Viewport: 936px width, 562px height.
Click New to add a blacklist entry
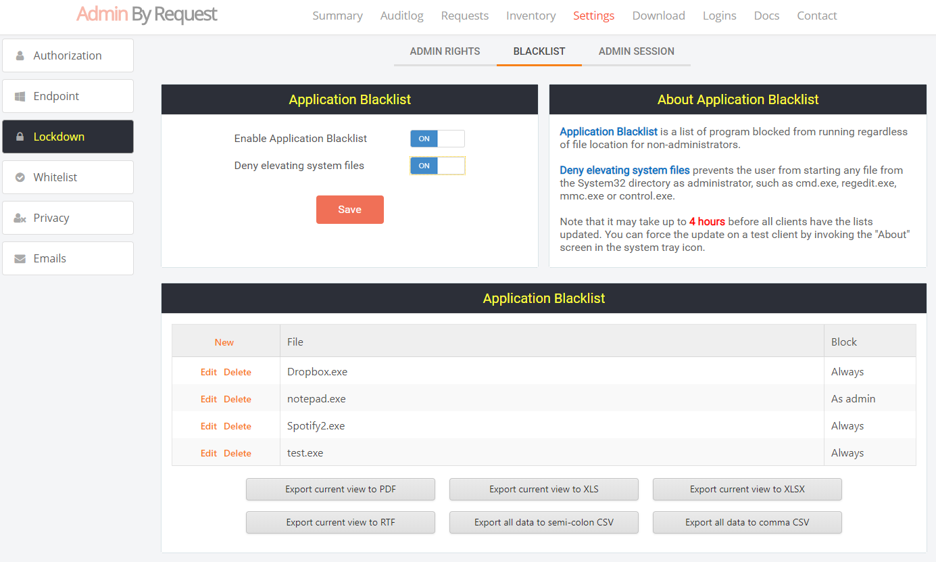[224, 342]
